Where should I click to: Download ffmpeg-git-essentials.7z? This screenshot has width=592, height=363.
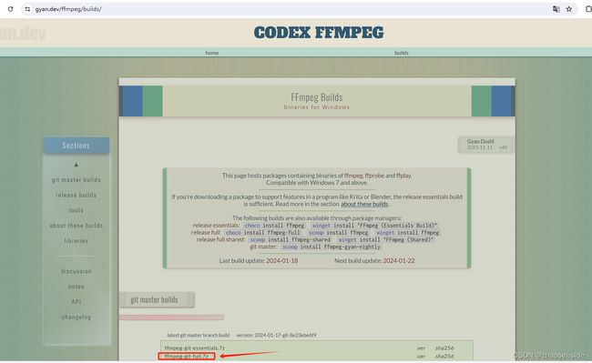pyautogui.click(x=194, y=348)
